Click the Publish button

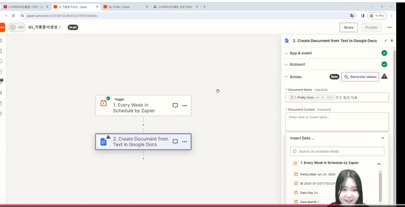[x=371, y=27]
